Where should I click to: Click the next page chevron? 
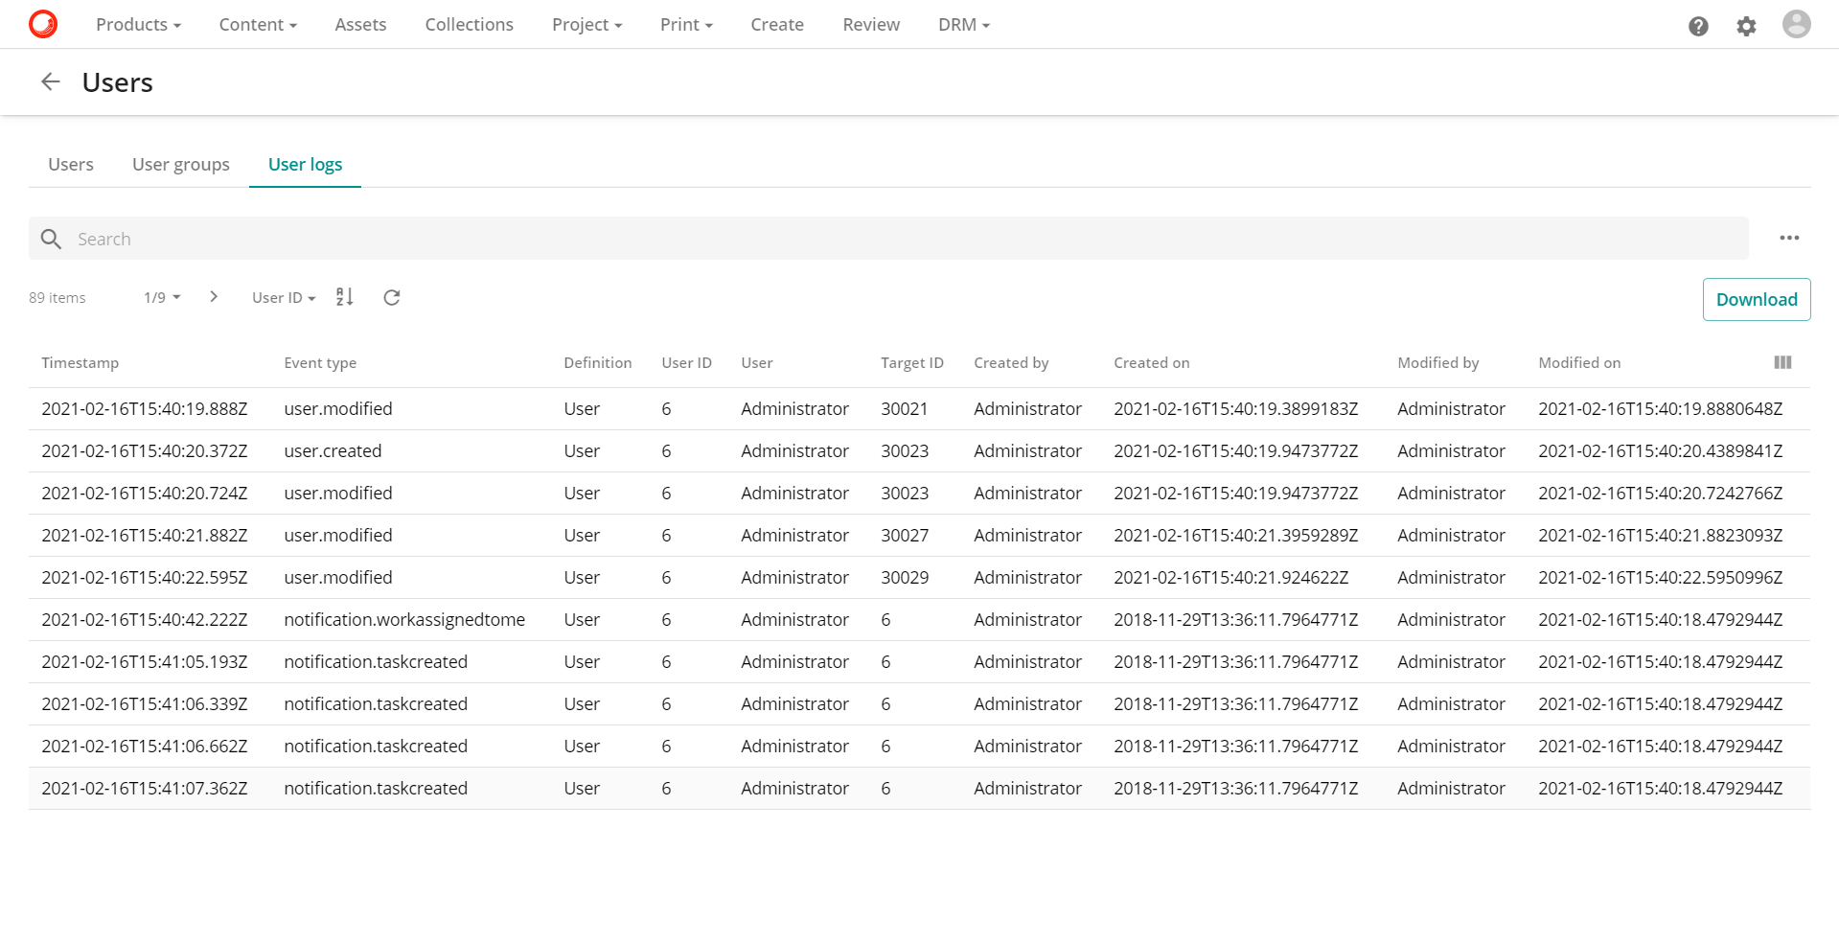(214, 297)
